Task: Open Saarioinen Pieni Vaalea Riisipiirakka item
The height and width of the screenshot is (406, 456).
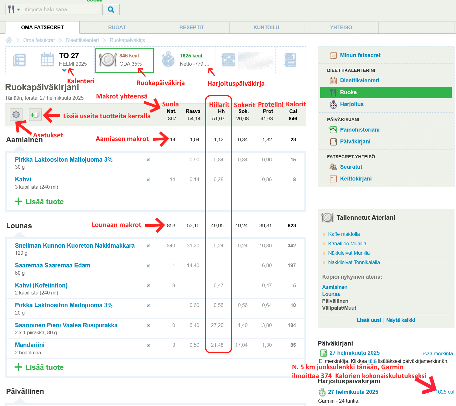Action: click(x=66, y=325)
